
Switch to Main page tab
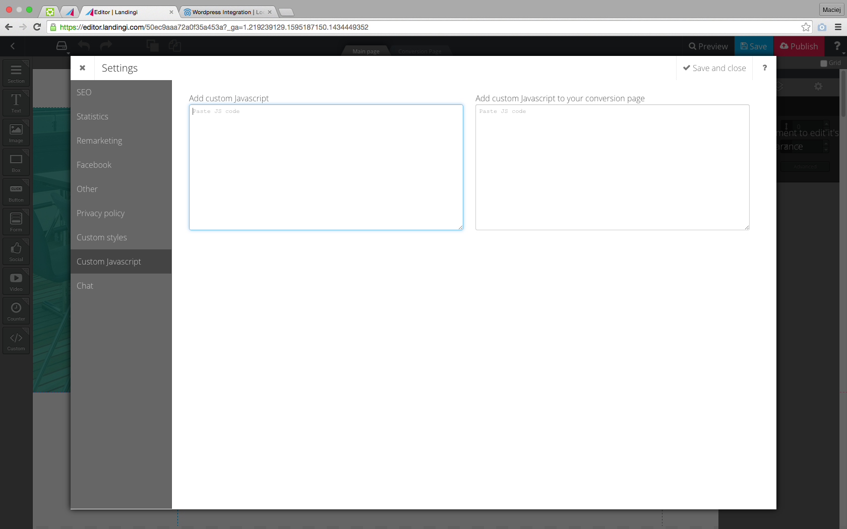point(366,51)
